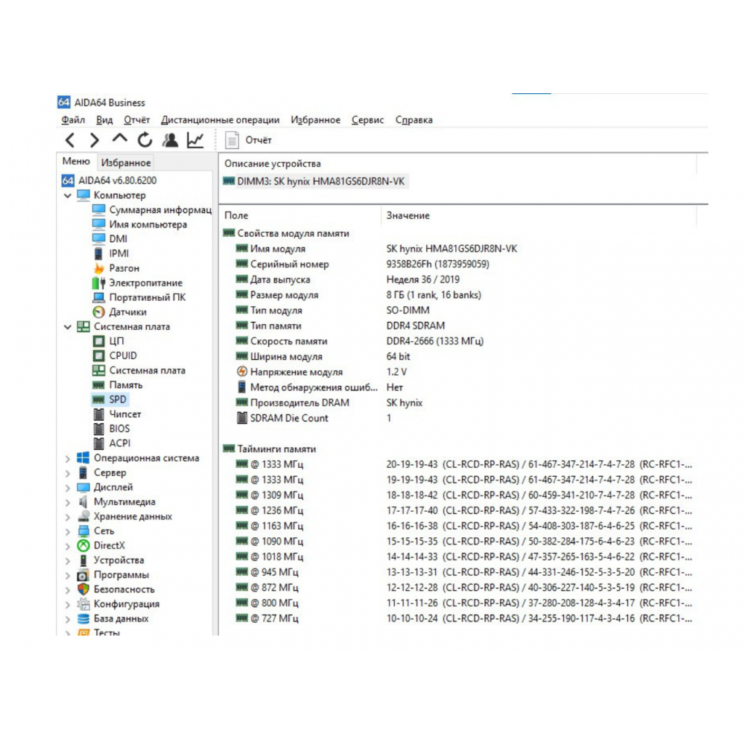Select the @ 727 МГц timing row
This screenshot has width=745, height=745.
458,618
